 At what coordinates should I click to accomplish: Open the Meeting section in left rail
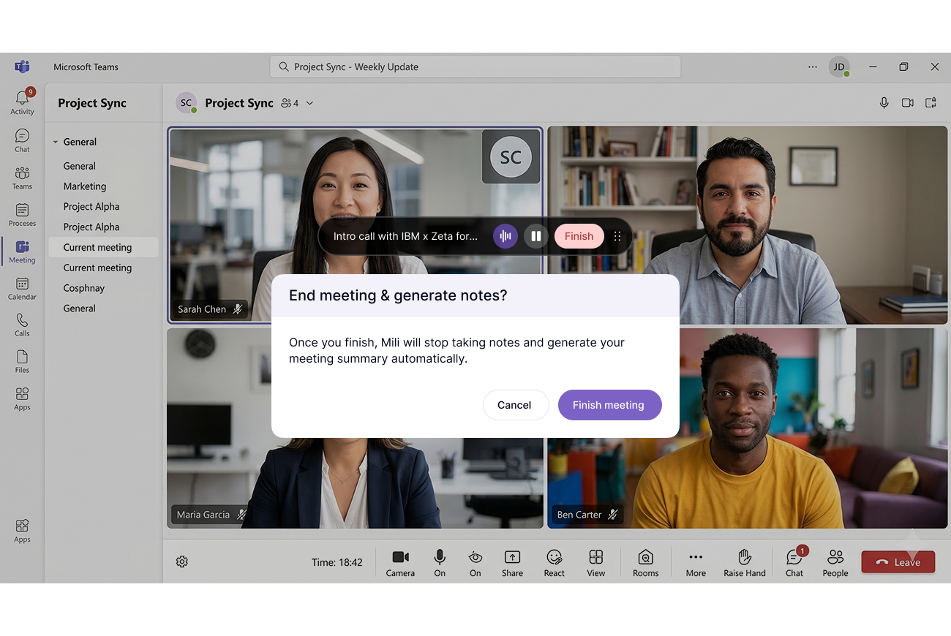point(22,251)
